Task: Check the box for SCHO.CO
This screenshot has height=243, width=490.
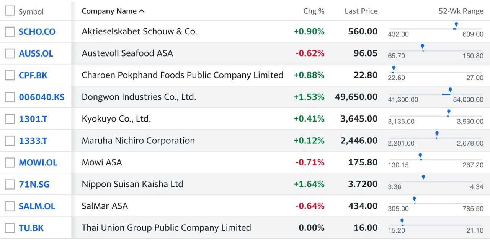Action: click(x=10, y=32)
